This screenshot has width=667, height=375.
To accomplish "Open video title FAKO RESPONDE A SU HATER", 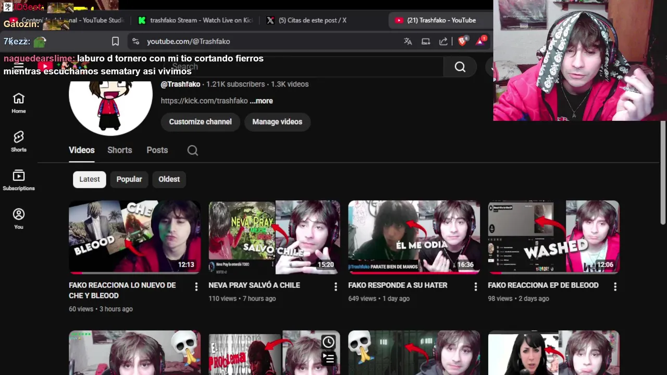I will (x=398, y=285).
